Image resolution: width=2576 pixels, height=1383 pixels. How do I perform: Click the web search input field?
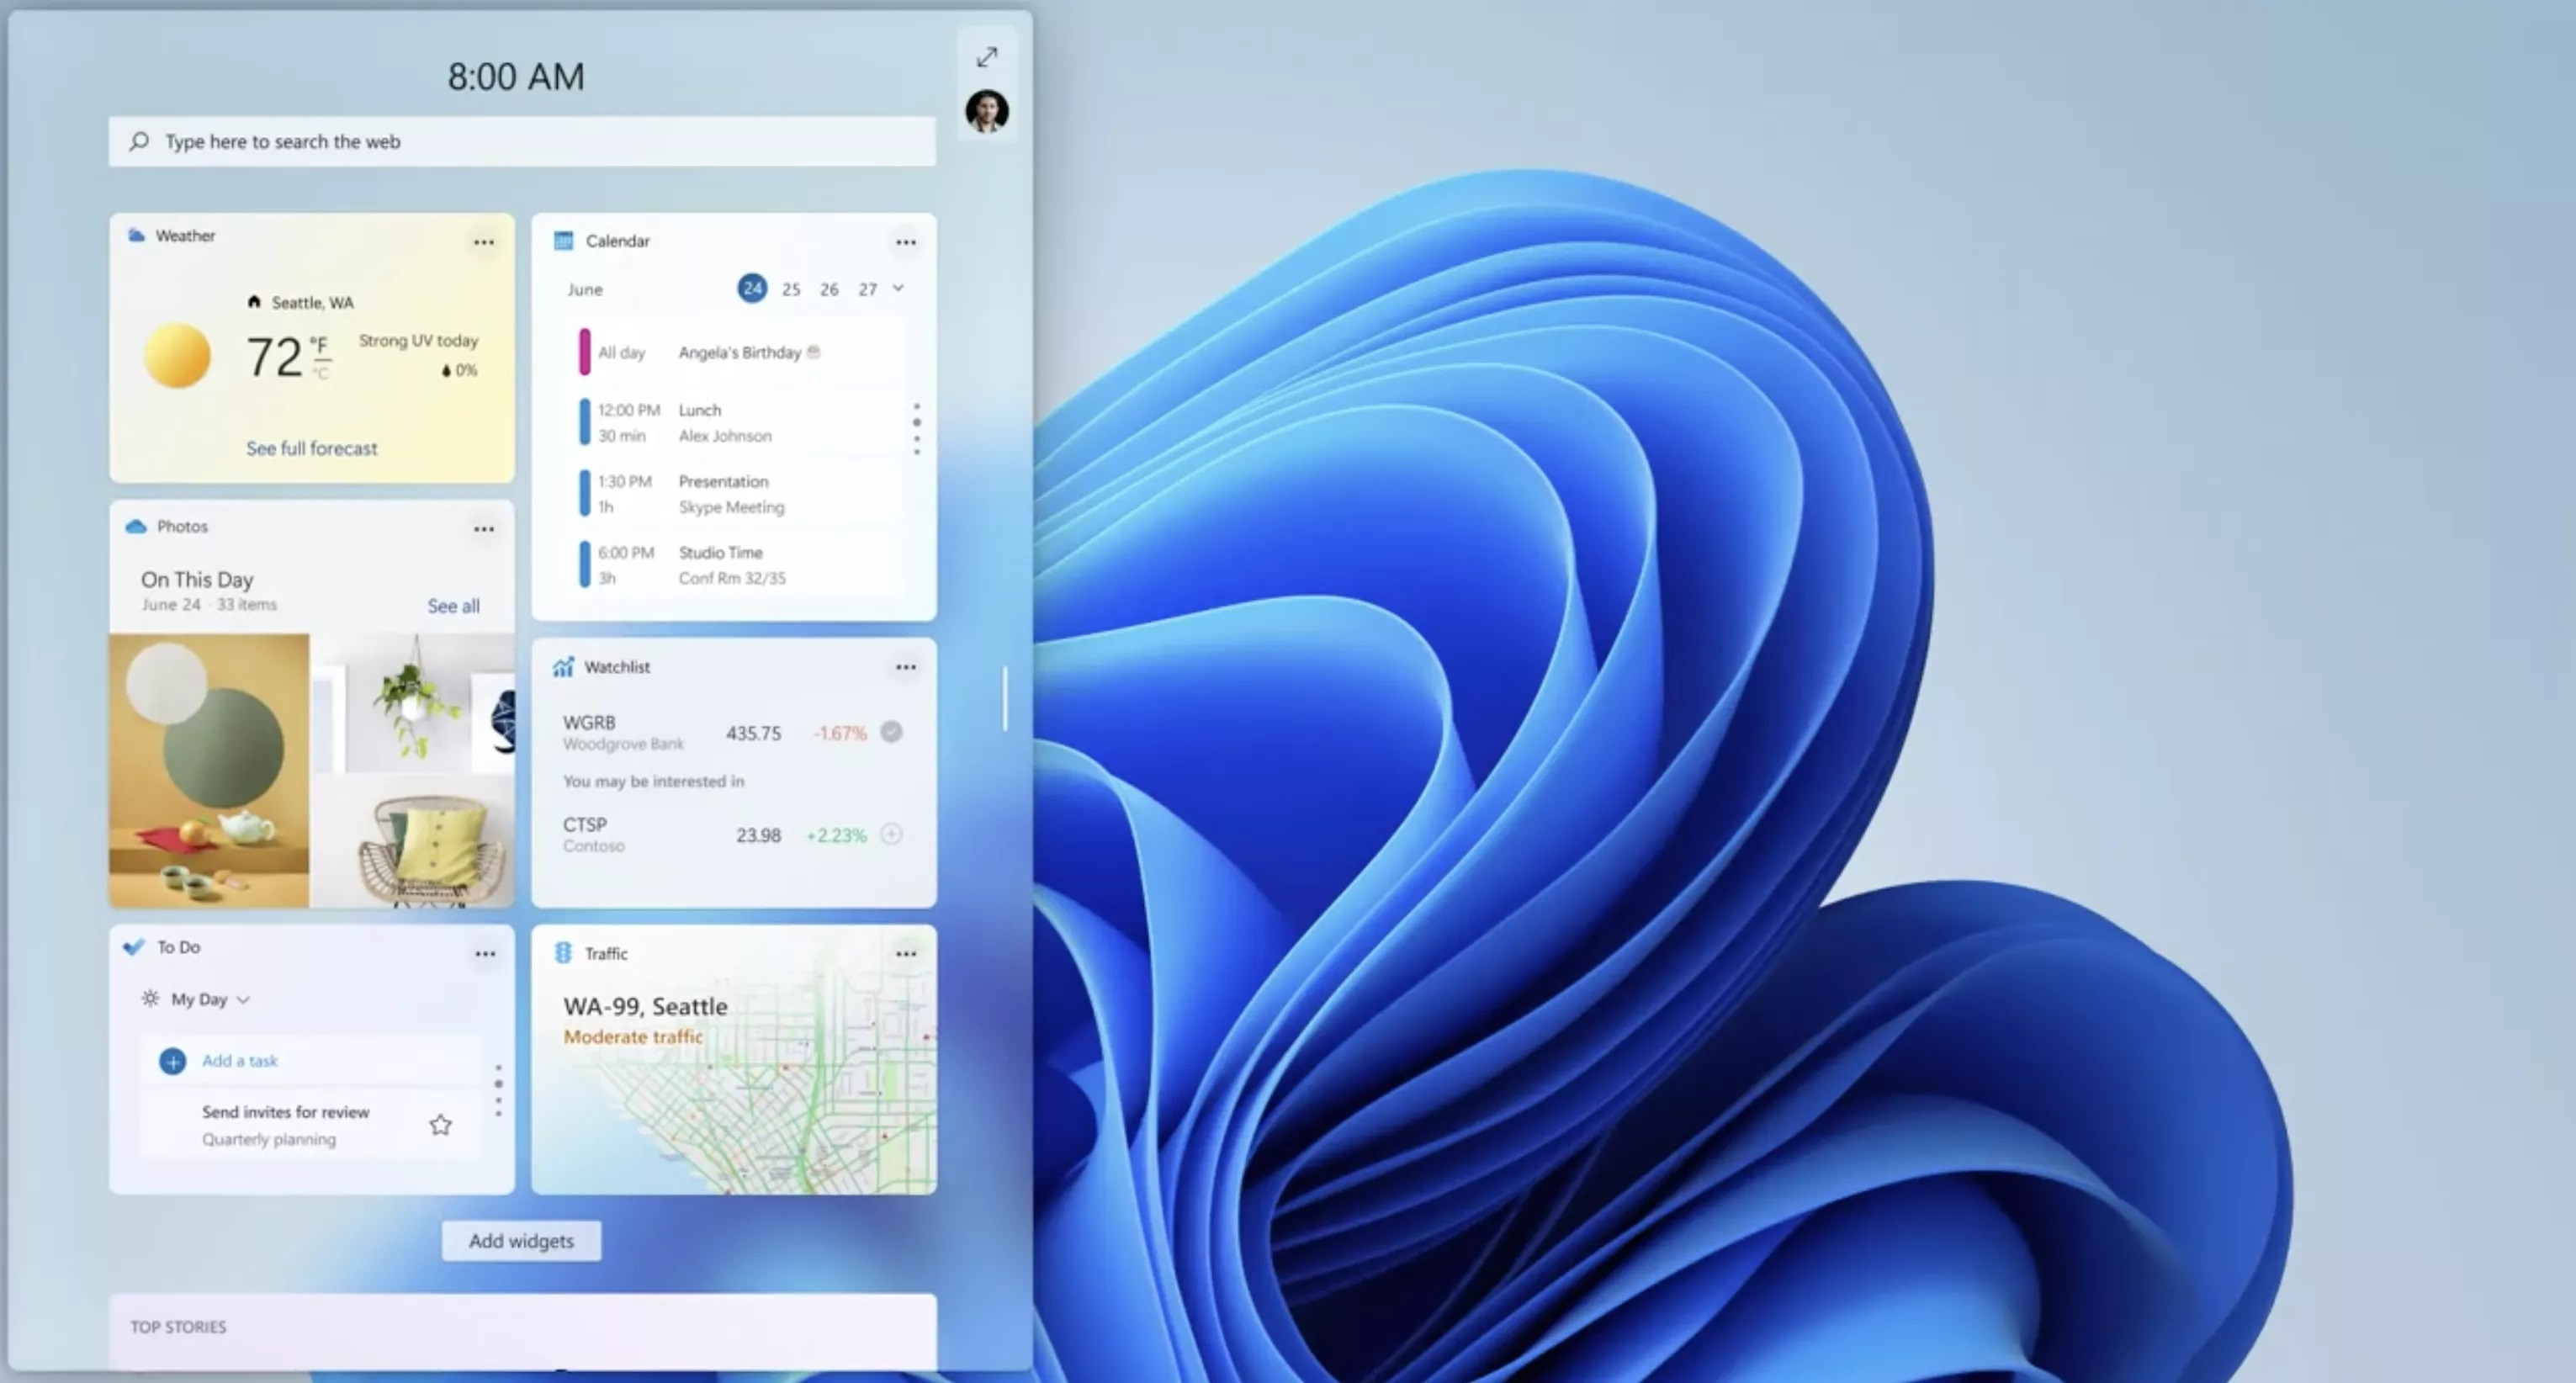click(x=523, y=141)
